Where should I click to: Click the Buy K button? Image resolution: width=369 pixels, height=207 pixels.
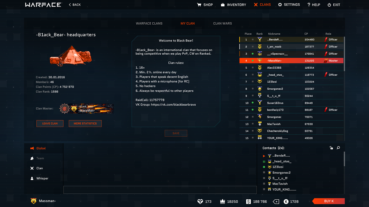pos(329,201)
